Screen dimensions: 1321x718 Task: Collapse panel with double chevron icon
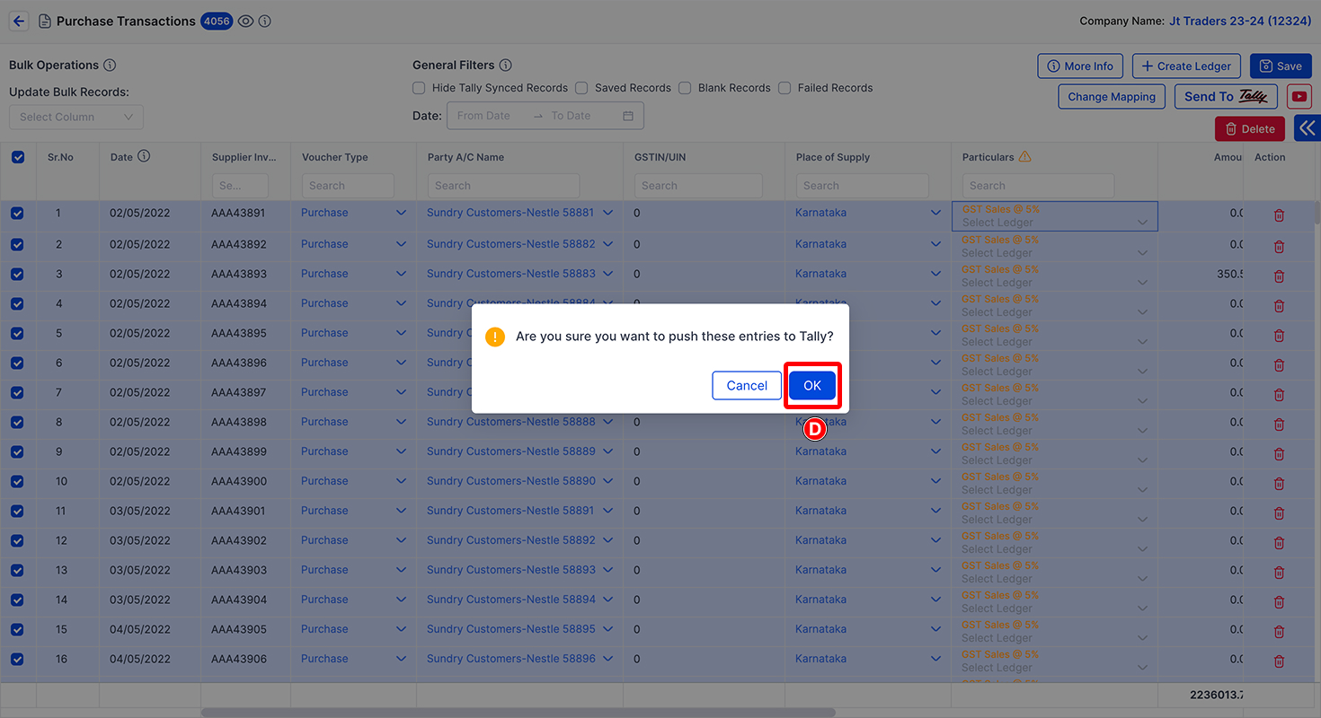pos(1308,128)
